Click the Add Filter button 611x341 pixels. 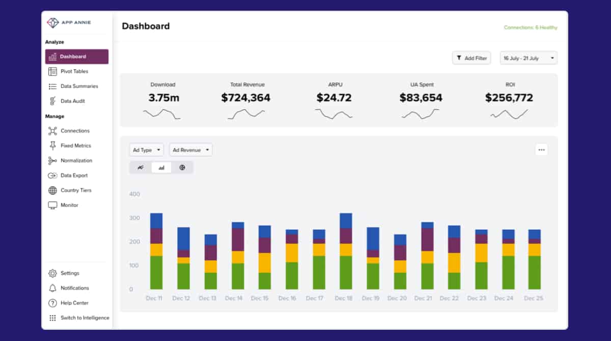pos(471,58)
